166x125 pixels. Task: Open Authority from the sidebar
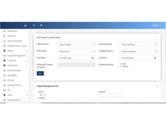11,36
